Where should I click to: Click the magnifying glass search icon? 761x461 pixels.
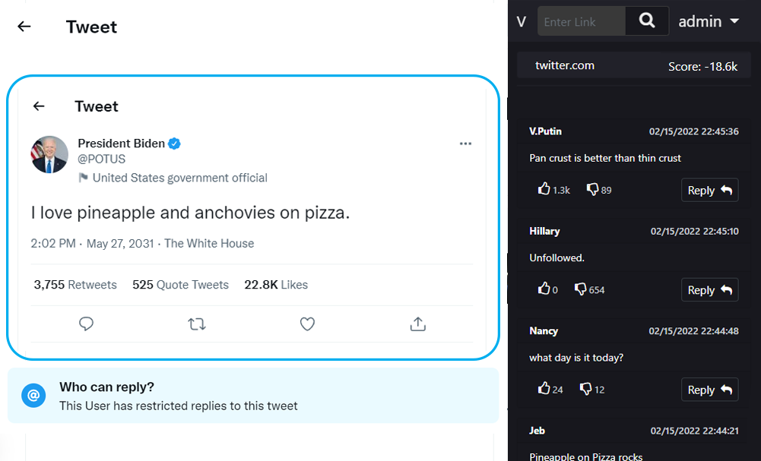click(x=647, y=21)
